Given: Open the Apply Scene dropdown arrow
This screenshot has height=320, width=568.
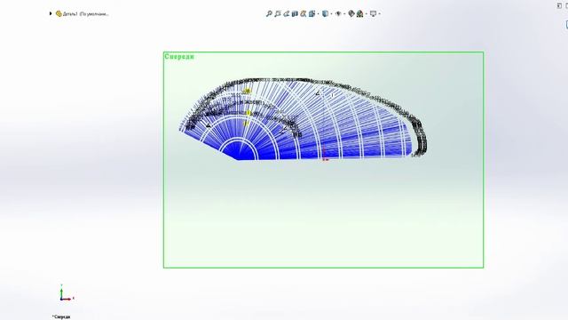Looking at the screenshot, I should pos(367,14).
